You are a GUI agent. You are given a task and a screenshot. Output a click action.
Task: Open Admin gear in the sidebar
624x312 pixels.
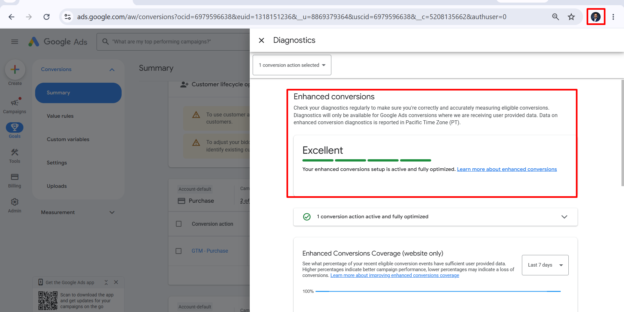click(x=15, y=206)
